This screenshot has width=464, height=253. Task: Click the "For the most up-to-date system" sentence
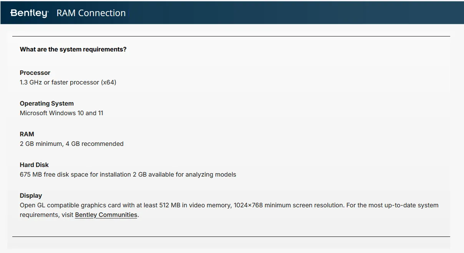[x=392, y=205]
